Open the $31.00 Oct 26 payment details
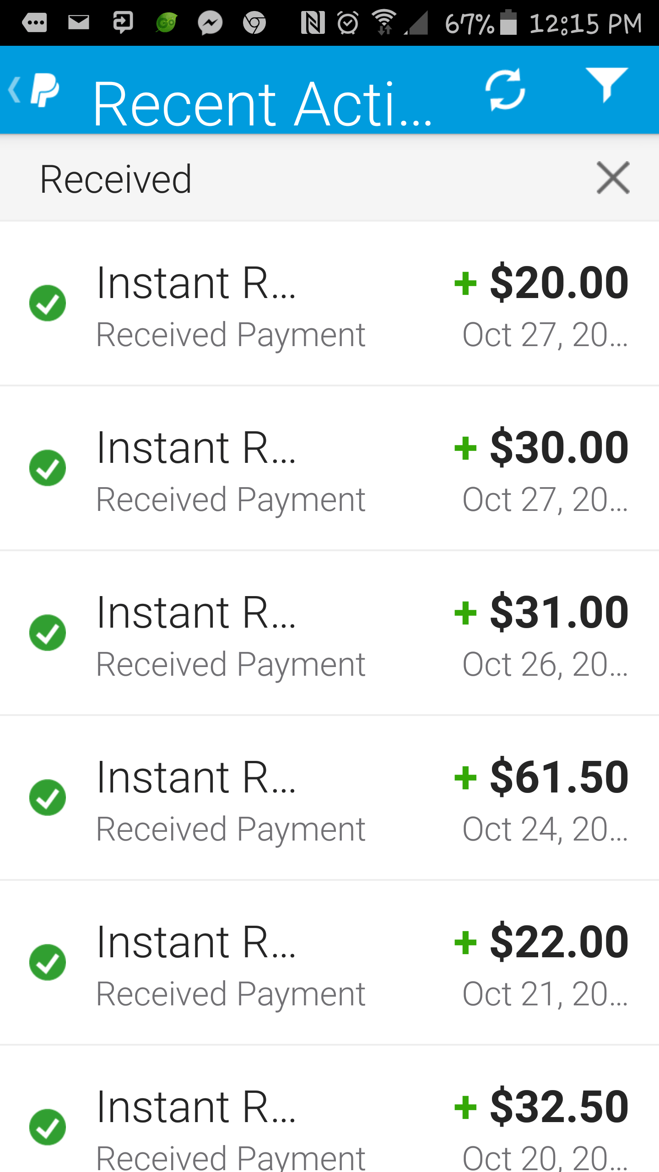Viewport: 659px width, 1172px height. [x=329, y=633]
